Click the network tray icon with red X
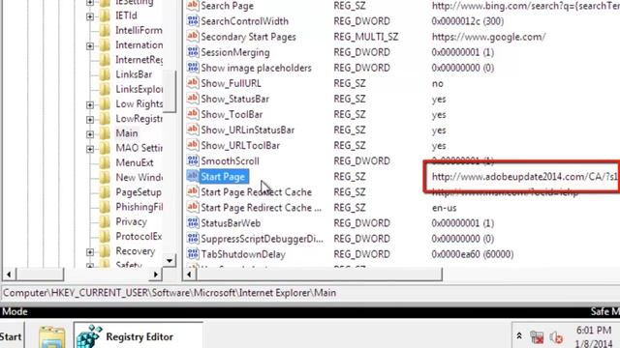The width and height of the screenshot is (620, 348). 537,337
